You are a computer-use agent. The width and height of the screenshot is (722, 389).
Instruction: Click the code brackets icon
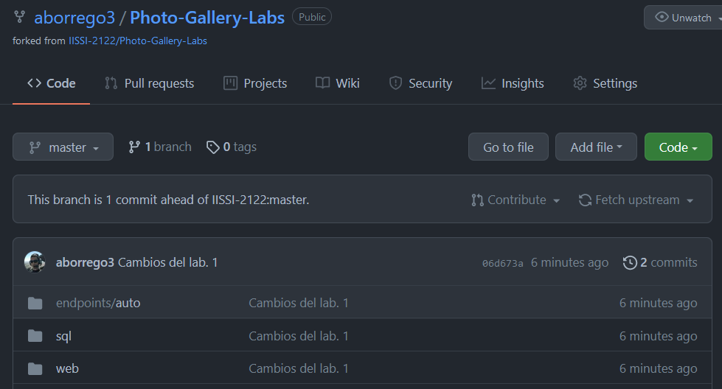tap(34, 83)
